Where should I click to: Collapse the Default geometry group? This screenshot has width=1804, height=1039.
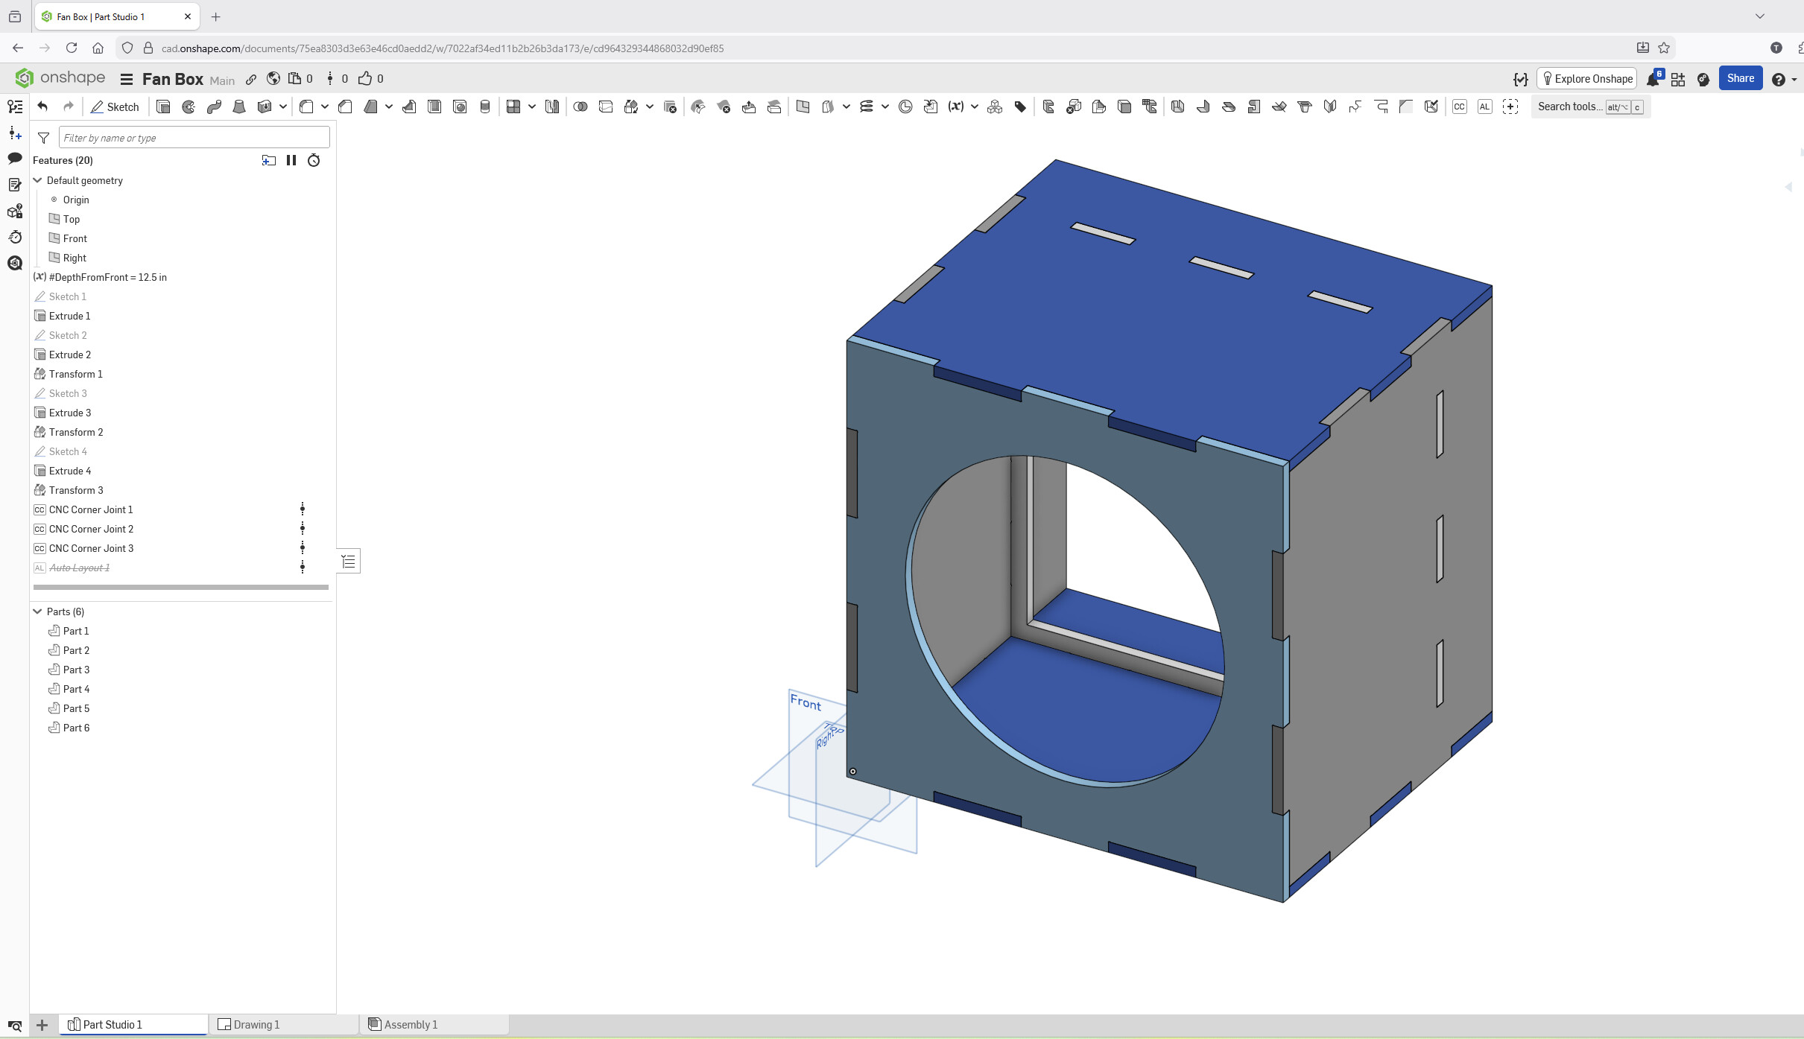pyautogui.click(x=38, y=180)
